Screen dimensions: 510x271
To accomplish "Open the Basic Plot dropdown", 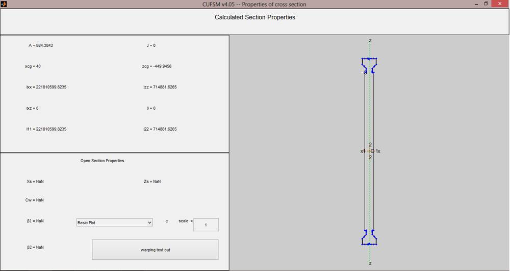I will 114,223.
